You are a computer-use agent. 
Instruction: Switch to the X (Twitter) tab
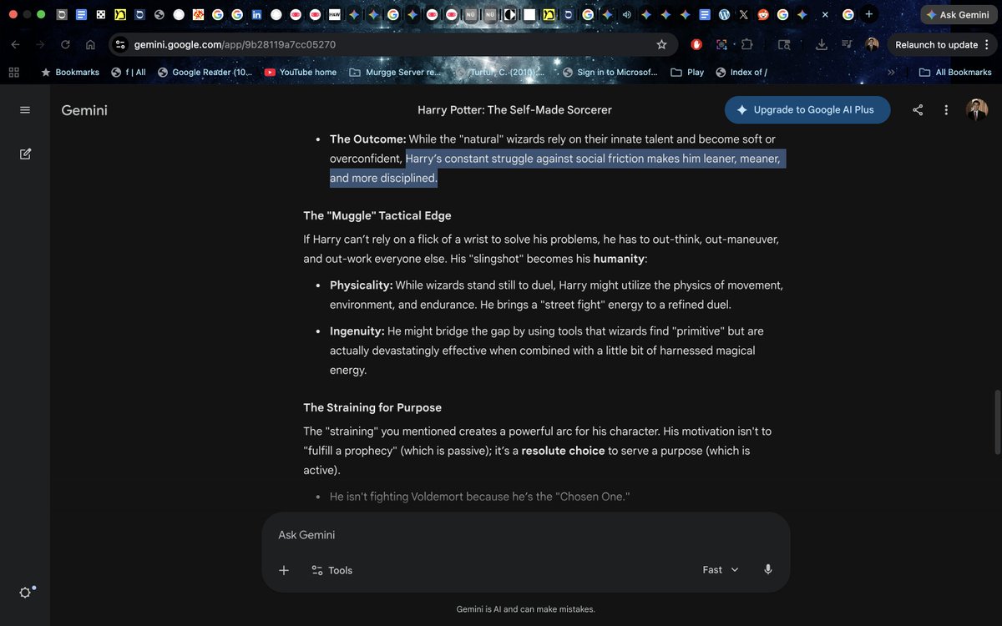pos(743,14)
